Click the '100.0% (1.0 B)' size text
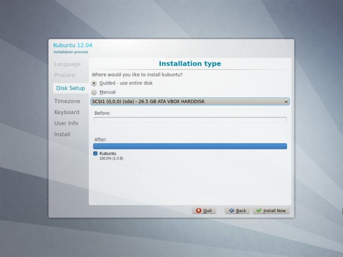 pos(111,158)
